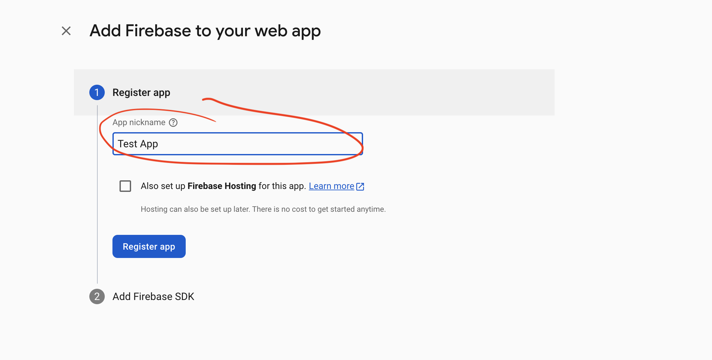Screen dimensions: 712x360
Task: Click the App nickname help question-mark icon
Action: click(x=173, y=123)
